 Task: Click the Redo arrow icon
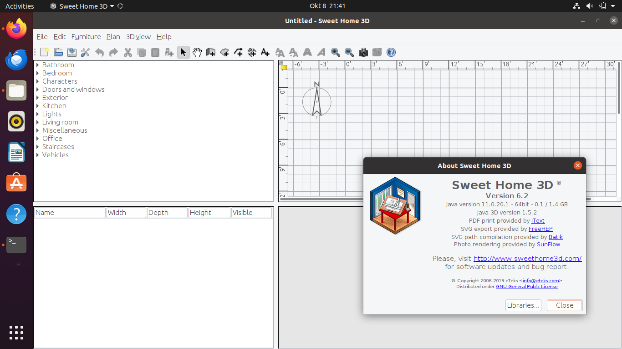click(x=113, y=52)
